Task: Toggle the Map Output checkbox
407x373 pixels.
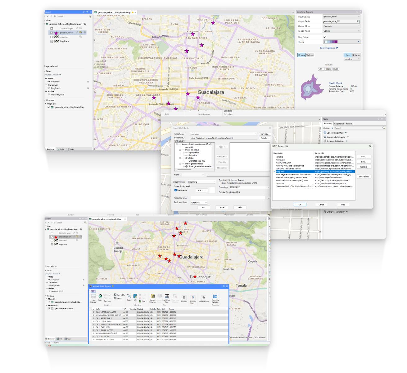Action: coord(325,37)
